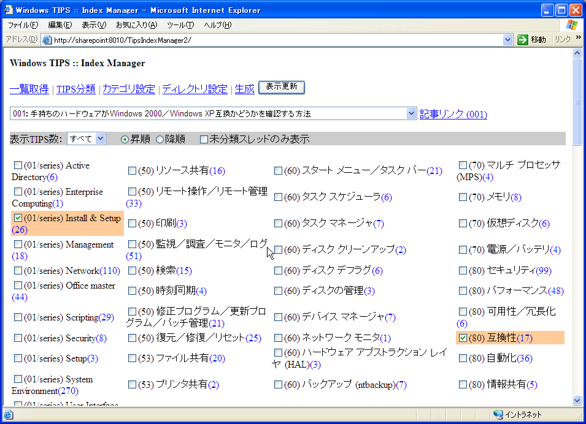Check the (01/series) Security checkbox
Viewport: 586px width, 424px height.
(18, 338)
